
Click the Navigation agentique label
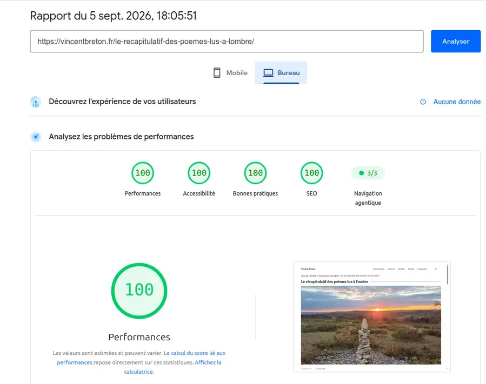pos(368,198)
